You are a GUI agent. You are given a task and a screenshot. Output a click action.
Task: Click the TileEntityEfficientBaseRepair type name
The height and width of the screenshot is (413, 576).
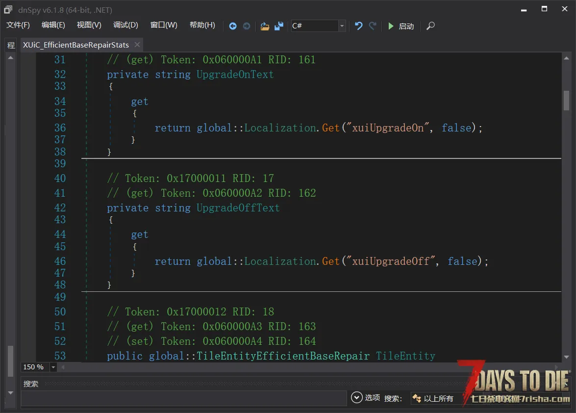coord(283,356)
